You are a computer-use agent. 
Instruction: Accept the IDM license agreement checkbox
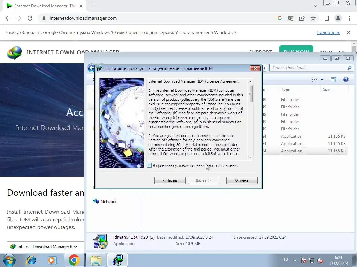click(149, 165)
